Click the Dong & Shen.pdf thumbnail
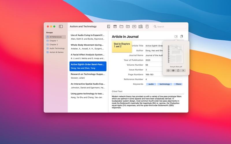231x144 pixels. click(176, 54)
